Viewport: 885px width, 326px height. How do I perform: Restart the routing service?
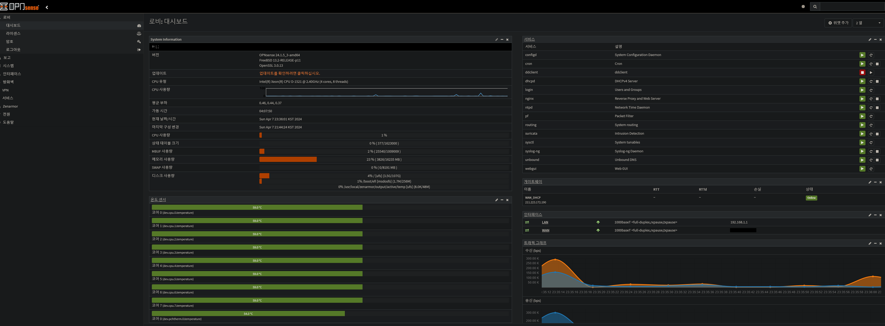coord(871,125)
